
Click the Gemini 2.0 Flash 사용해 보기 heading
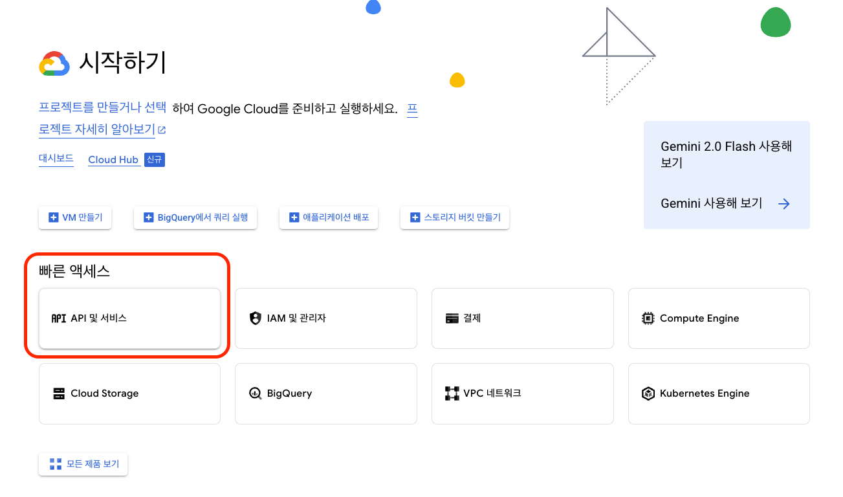click(x=727, y=155)
